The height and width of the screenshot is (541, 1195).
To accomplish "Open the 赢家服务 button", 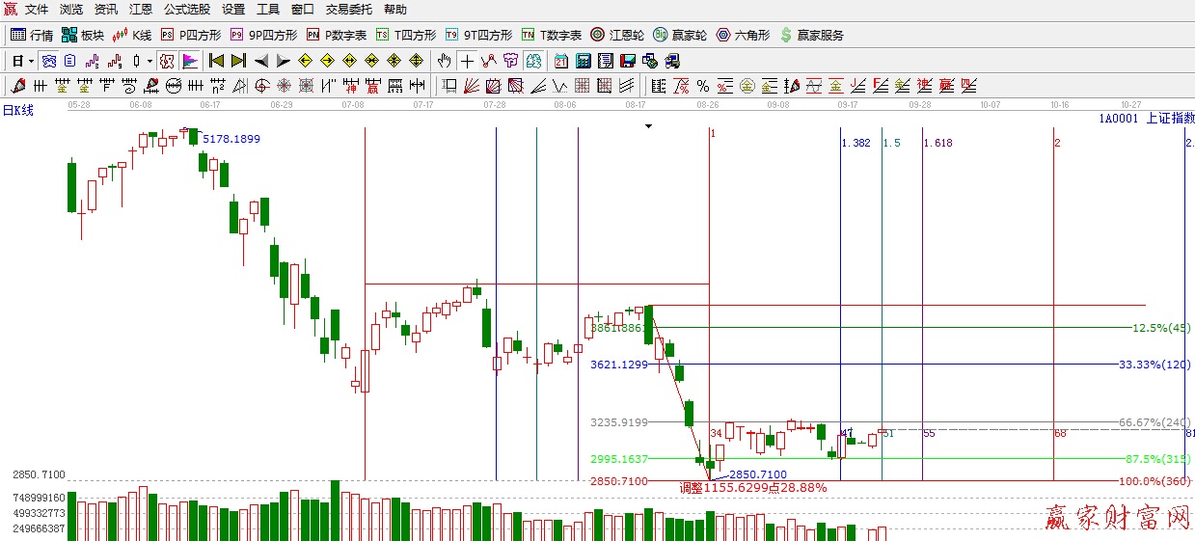I will [811, 35].
